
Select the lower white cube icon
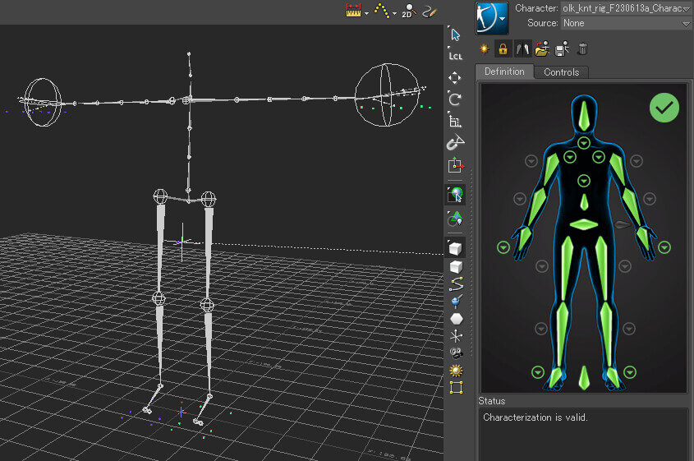click(x=456, y=267)
